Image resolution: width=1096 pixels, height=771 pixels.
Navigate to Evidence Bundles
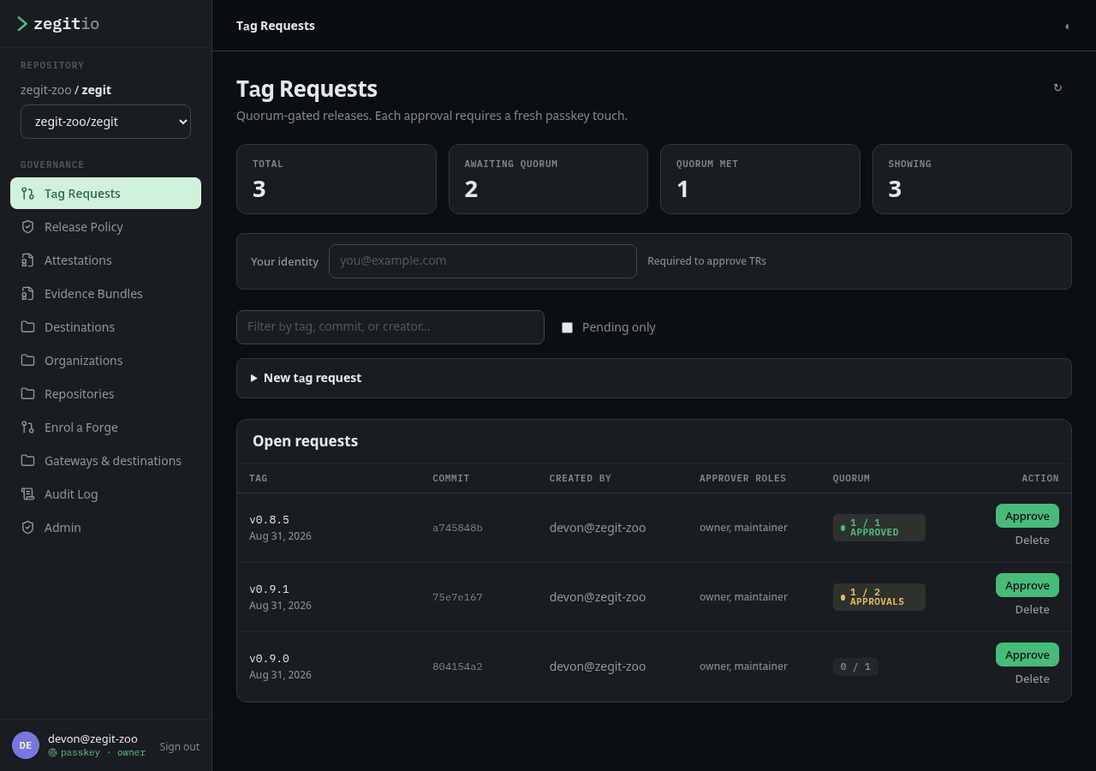pyautogui.click(x=105, y=294)
